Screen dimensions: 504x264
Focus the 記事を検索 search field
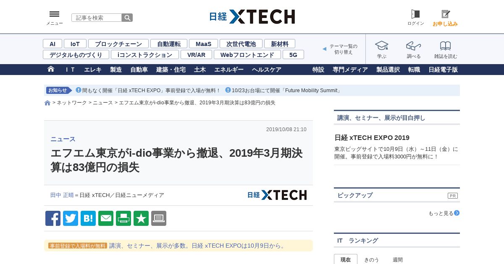(x=97, y=18)
